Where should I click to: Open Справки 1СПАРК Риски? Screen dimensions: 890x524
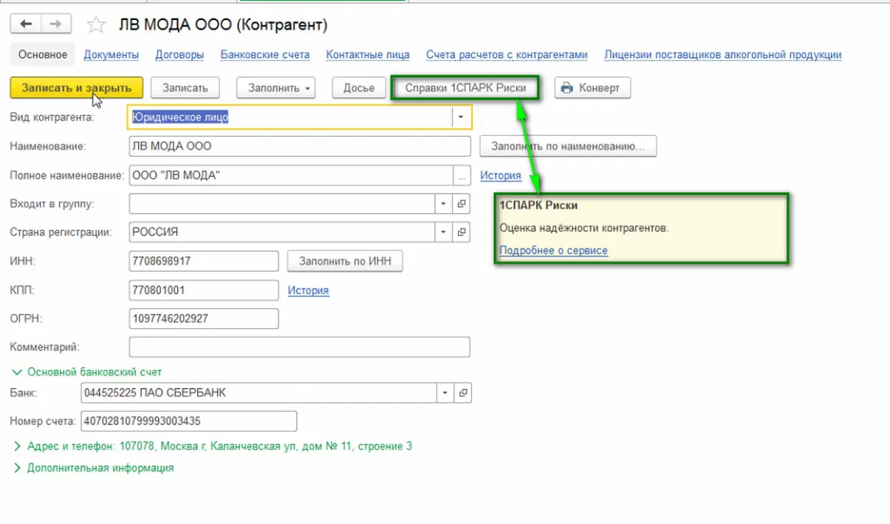click(x=465, y=88)
